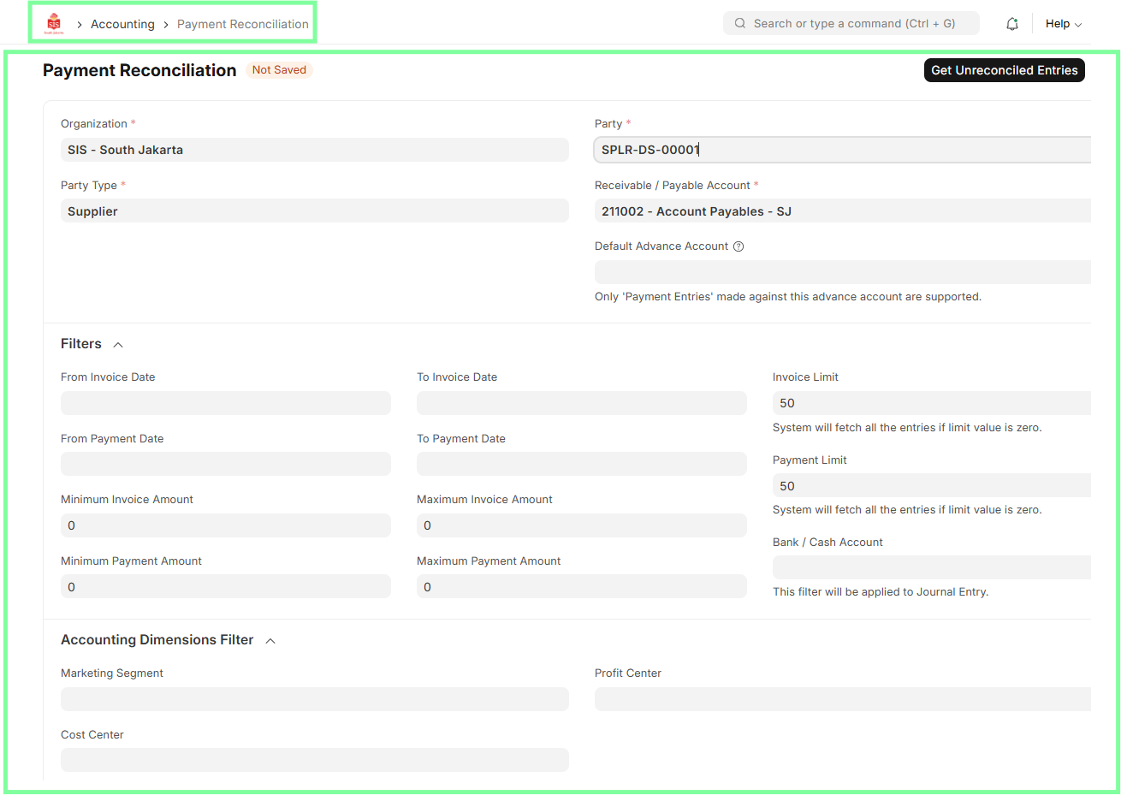The image size is (1121, 795).
Task: Click the From Invoice Date field
Action: [x=225, y=402]
